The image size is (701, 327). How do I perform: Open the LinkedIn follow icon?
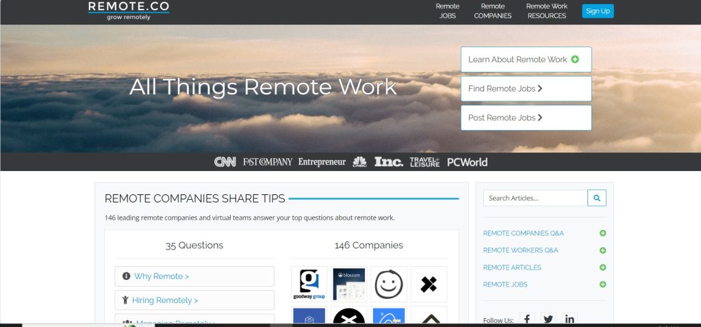tap(569, 319)
